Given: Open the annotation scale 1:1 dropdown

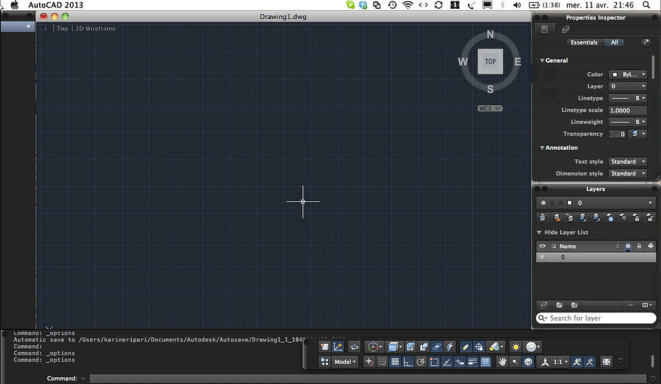Looking at the screenshot, I should tap(553, 362).
